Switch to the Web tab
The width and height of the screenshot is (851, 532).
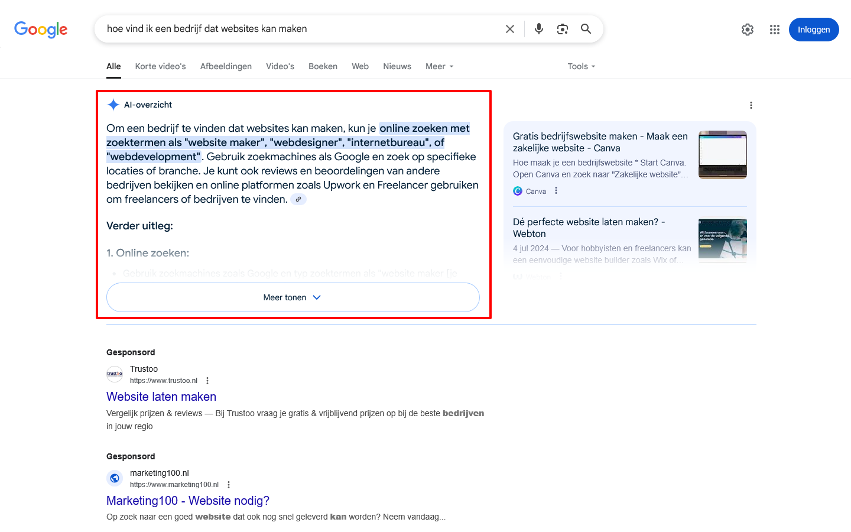360,66
